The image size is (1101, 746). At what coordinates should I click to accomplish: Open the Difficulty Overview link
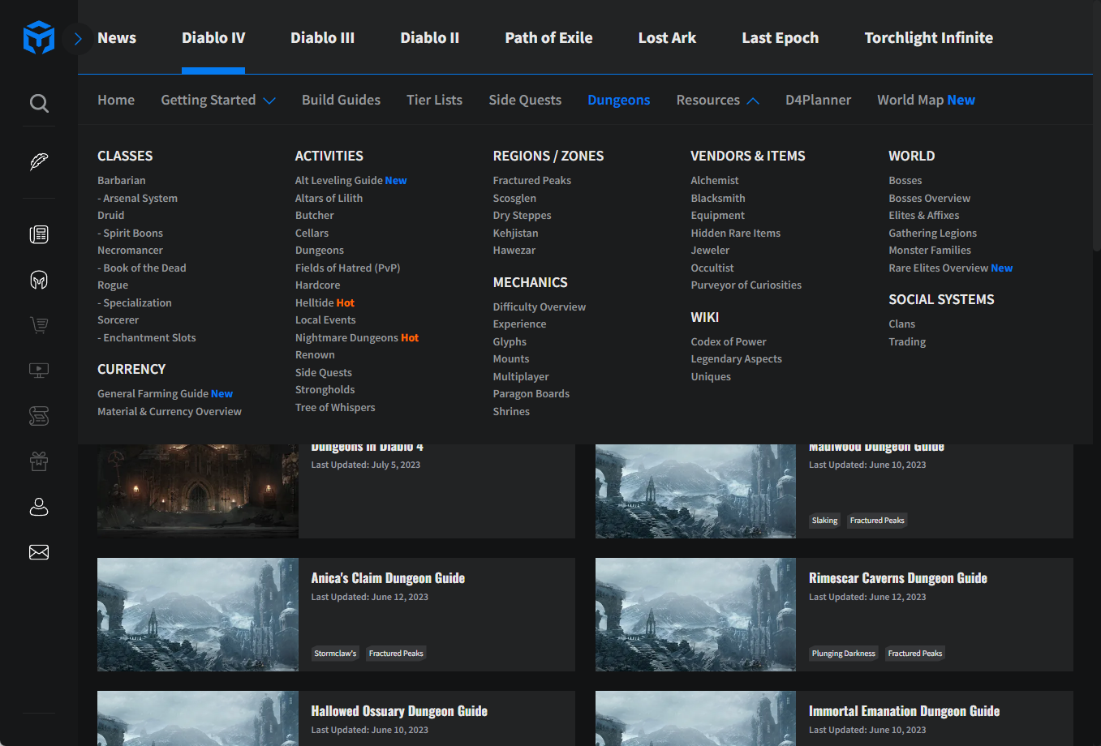pos(540,307)
